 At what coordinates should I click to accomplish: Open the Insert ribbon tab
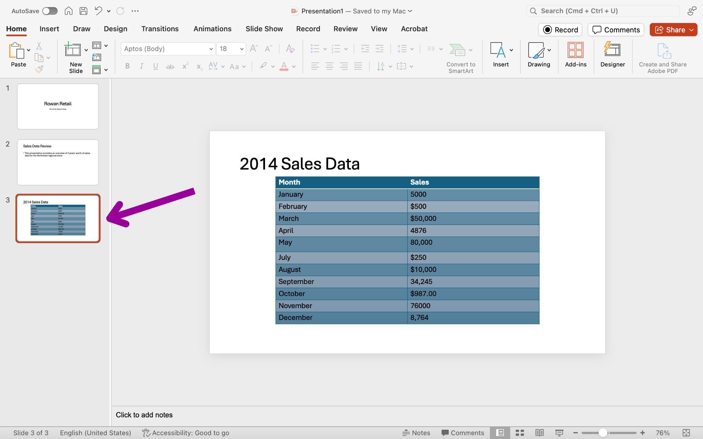click(x=49, y=29)
